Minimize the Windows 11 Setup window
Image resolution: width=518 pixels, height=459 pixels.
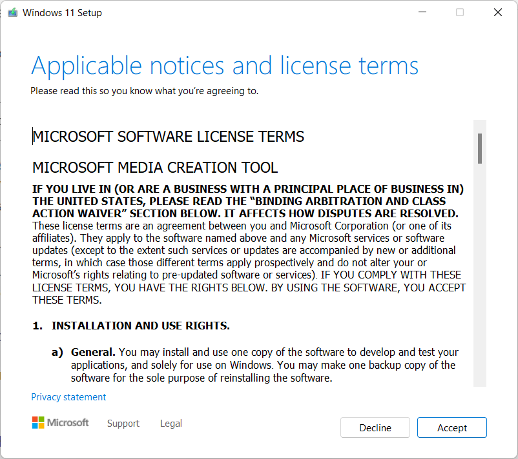[422, 12]
